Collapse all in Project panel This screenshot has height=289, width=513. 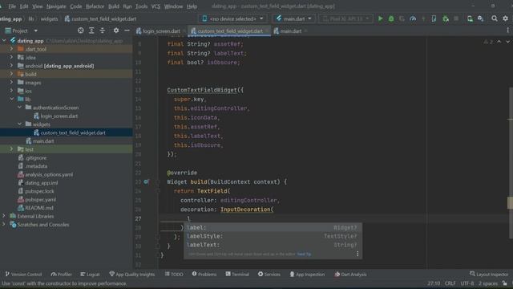(103, 31)
